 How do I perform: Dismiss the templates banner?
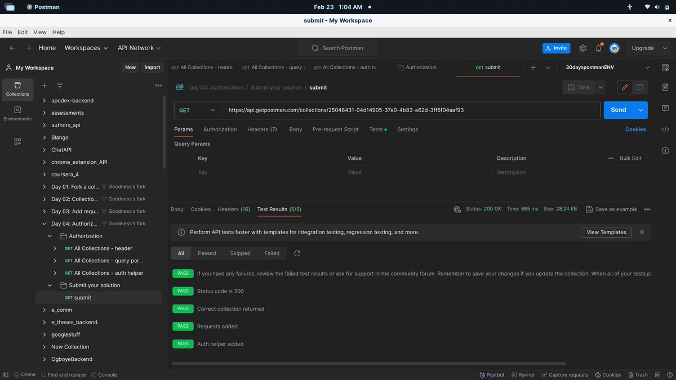coord(642,232)
